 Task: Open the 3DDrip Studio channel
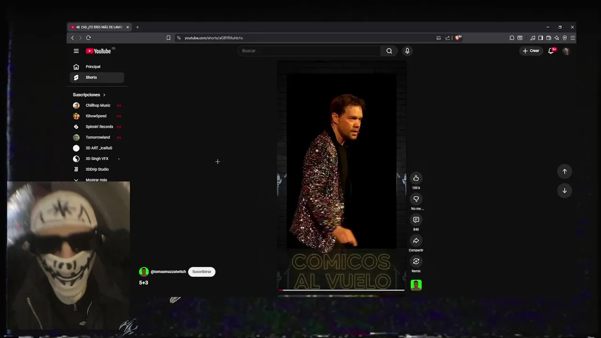click(97, 169)
